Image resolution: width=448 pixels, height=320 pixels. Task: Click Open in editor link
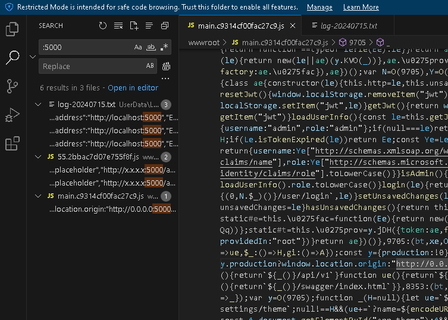tap(133, 87)
